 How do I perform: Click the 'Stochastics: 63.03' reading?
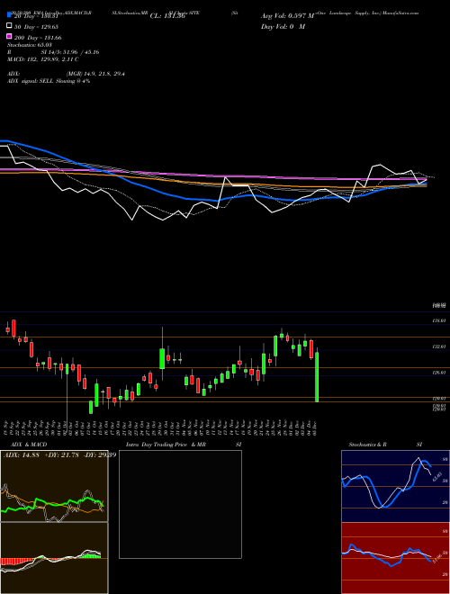tap(30, 45)
